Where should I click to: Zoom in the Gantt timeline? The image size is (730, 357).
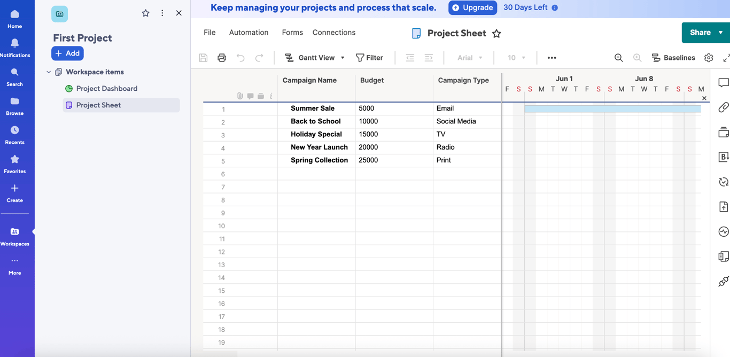point(637,58)
